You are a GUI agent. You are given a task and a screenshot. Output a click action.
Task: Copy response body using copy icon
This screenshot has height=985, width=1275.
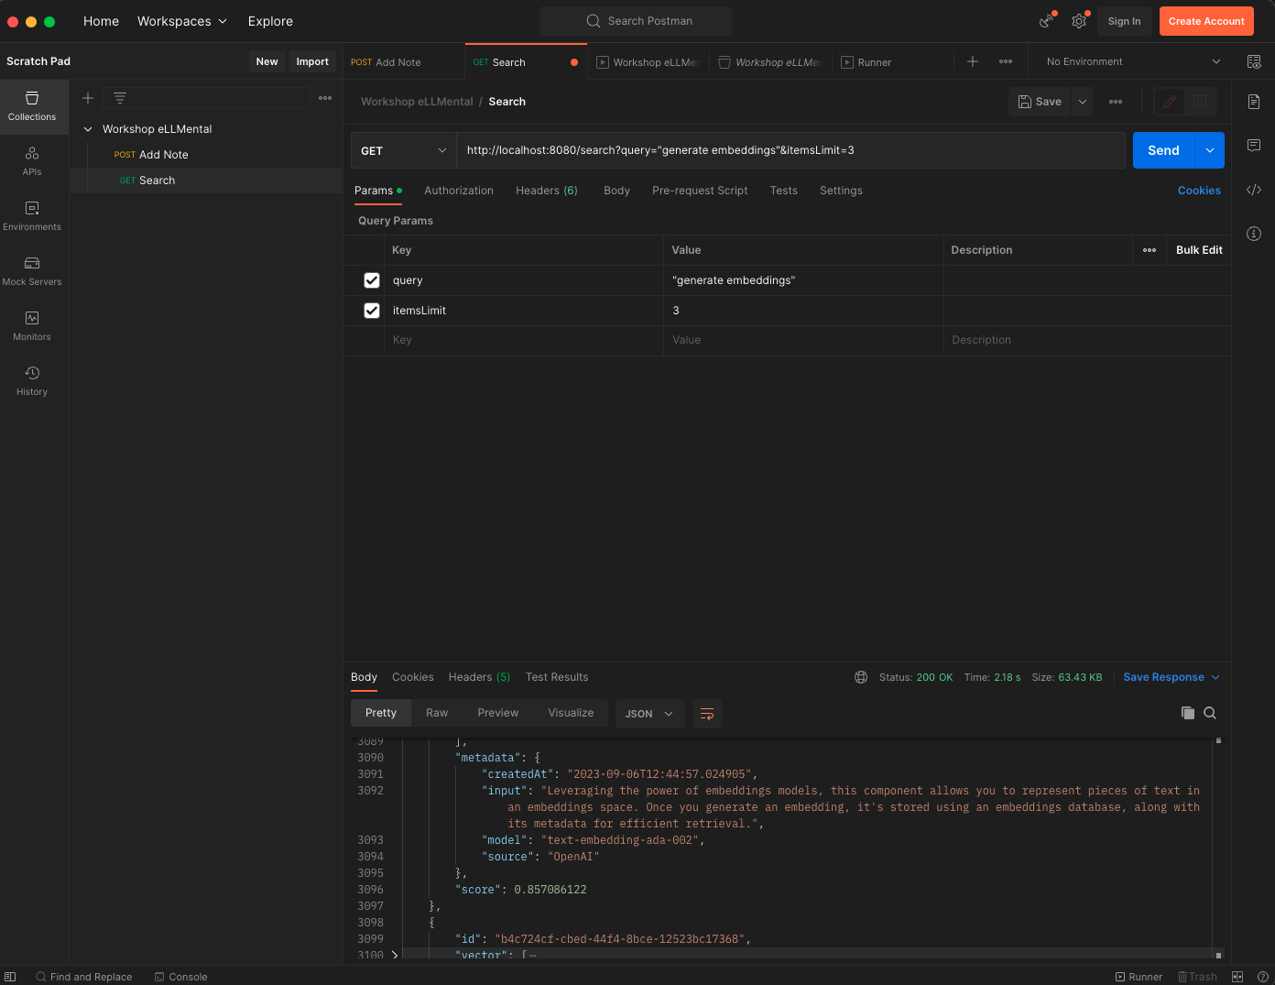tap(1188, 713)
